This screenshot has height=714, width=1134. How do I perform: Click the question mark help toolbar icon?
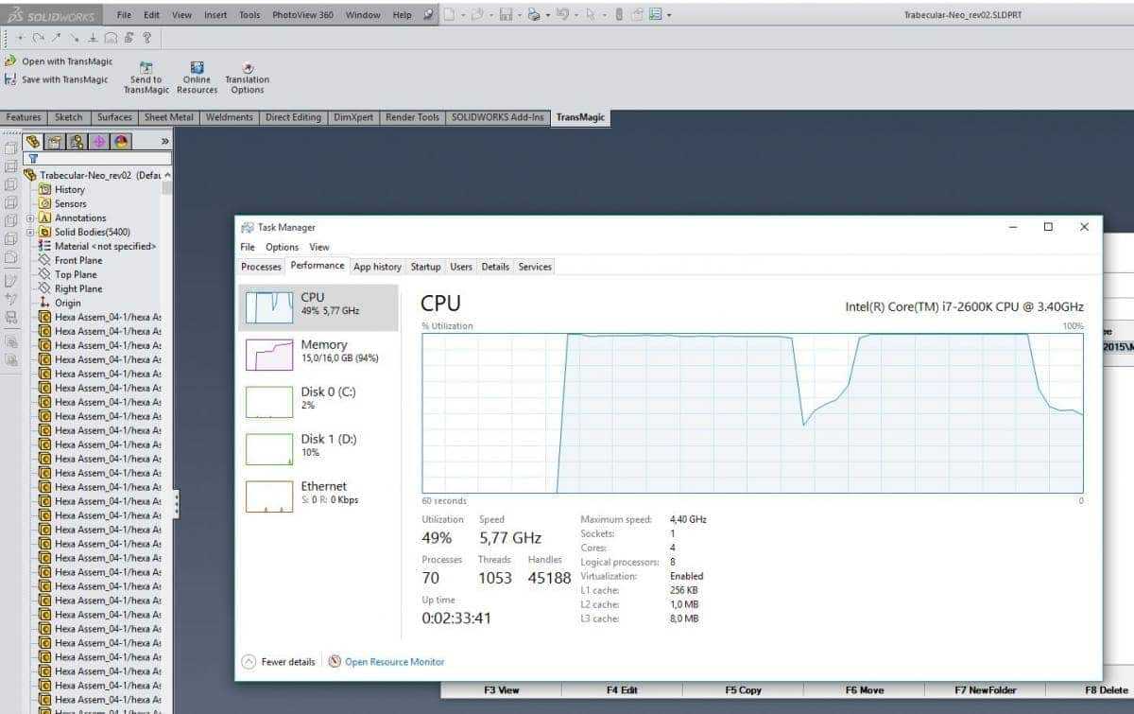146,38
